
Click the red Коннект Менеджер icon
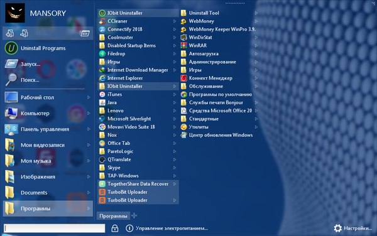(183, 78)
